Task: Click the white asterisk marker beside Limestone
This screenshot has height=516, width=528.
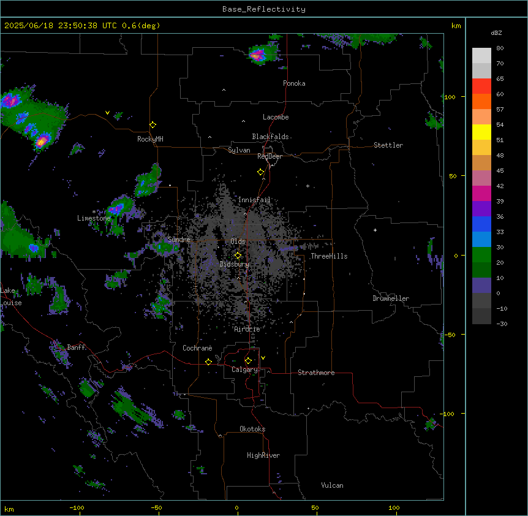Action: [x=94, y=212]
